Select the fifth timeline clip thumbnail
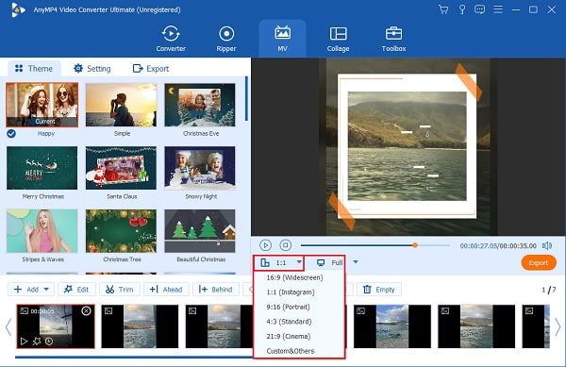Image resolution: width=566 pixels, height=367 pixels. coord(392,326)
